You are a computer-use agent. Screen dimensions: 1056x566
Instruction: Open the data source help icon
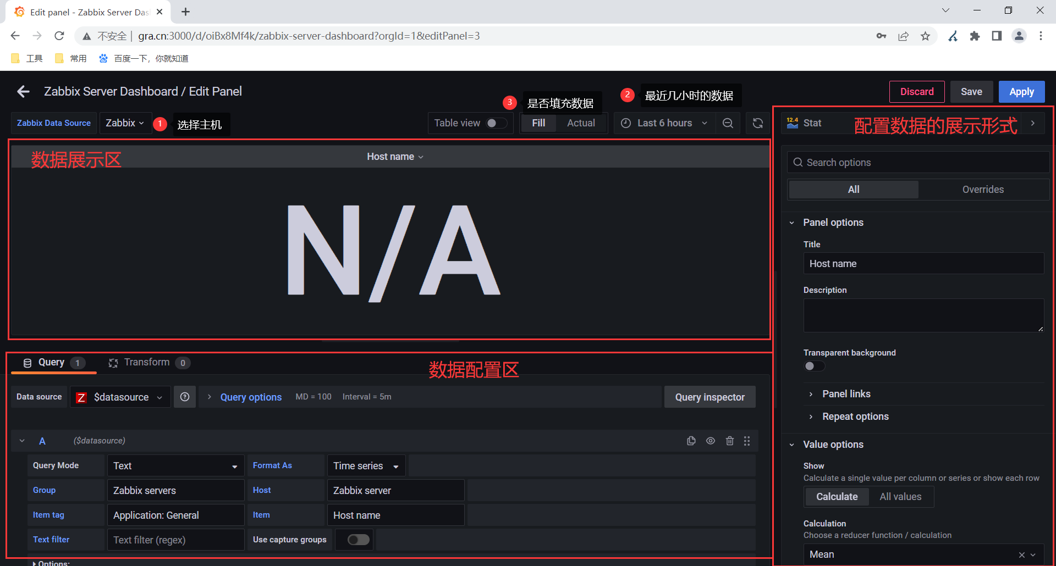tap(185, 397)
